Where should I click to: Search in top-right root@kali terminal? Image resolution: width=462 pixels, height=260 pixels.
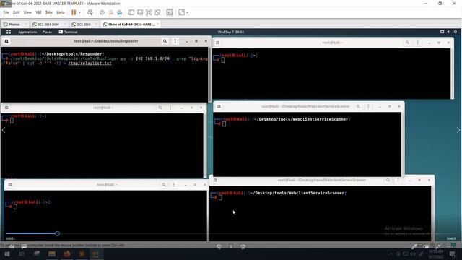click(x=407, y=43)
